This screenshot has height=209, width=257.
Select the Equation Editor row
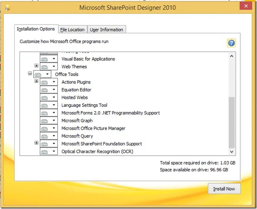click(x=76, y=90)
